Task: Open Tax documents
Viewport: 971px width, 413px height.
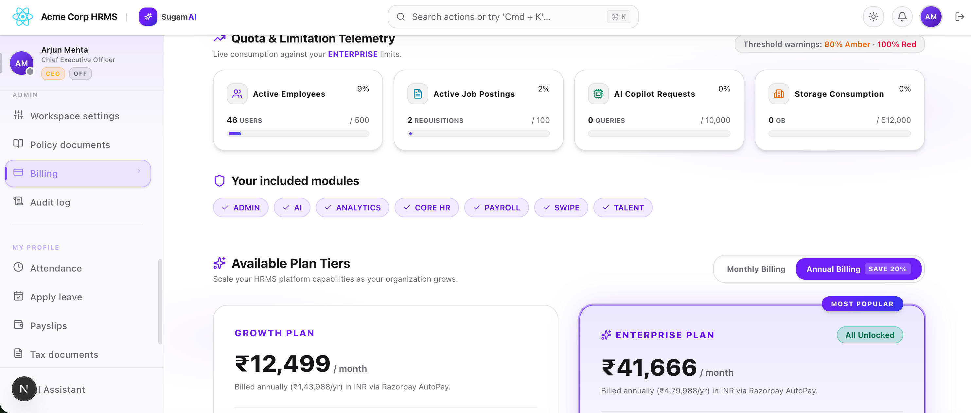Action: point(78,355)
